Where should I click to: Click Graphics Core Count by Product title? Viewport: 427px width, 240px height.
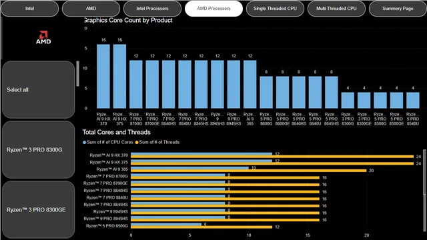127,20
